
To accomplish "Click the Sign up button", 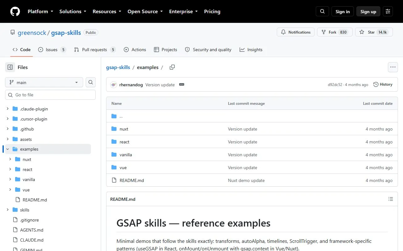I will point(368,12).
